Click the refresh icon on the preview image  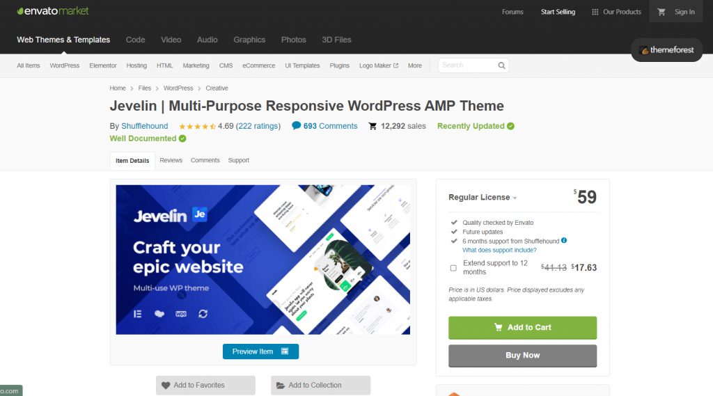tap(203, 314)
